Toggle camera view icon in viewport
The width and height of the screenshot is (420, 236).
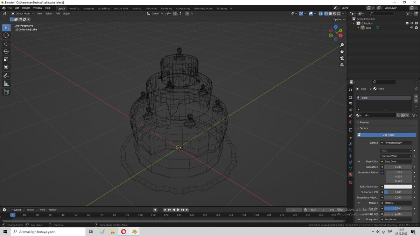point(342,58)
